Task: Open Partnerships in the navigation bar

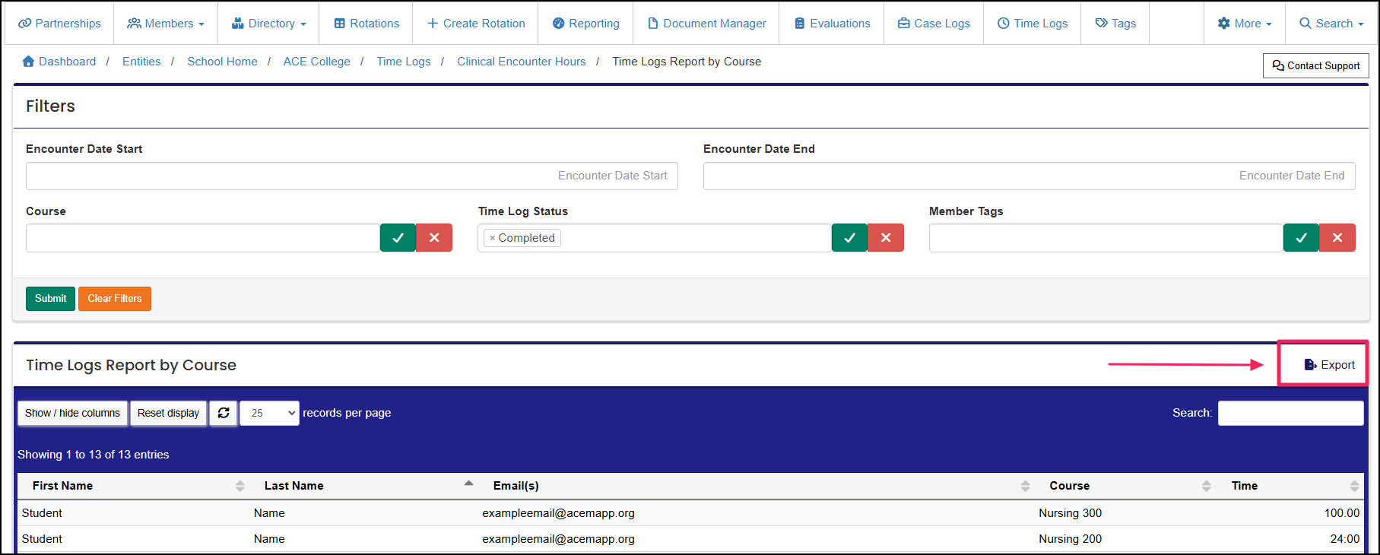Action: (x=59, y=24)
